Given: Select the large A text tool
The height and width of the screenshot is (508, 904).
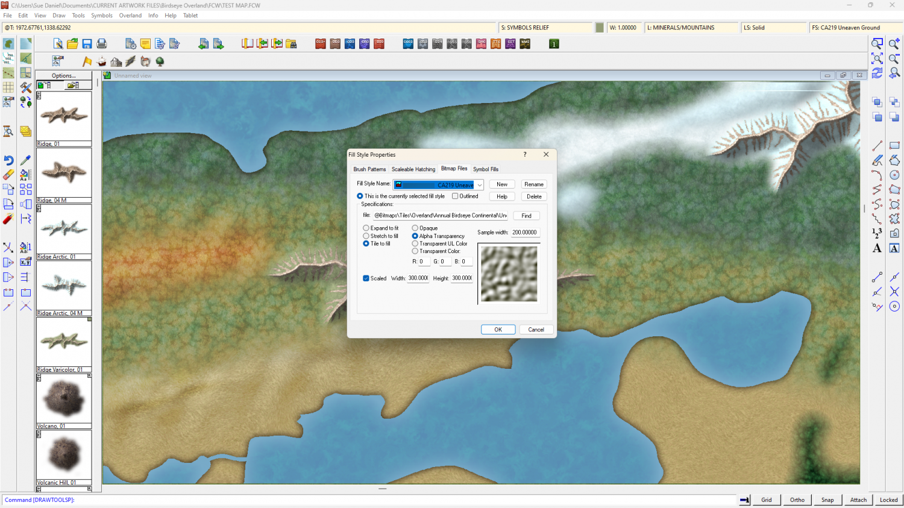Looking at the screenshot, I should (877, 248).
